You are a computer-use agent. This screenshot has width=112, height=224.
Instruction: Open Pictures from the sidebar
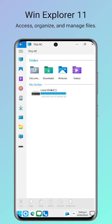[21, 69]
